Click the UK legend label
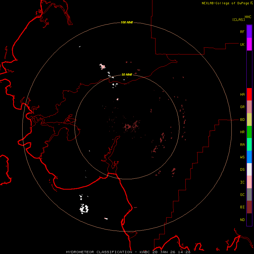The height and width of the screenshot is (254, 254). point(242,44)
